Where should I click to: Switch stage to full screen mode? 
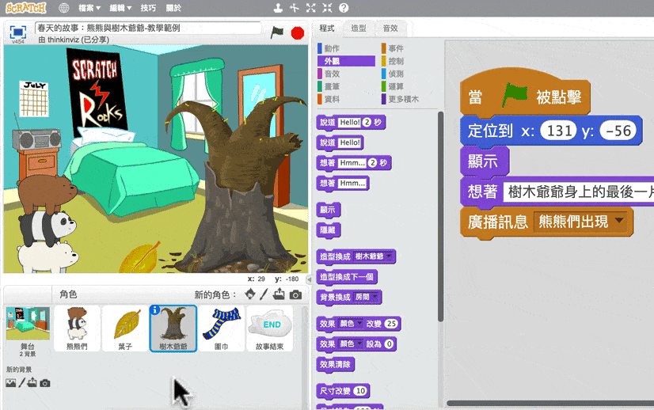tap(18, 32)
